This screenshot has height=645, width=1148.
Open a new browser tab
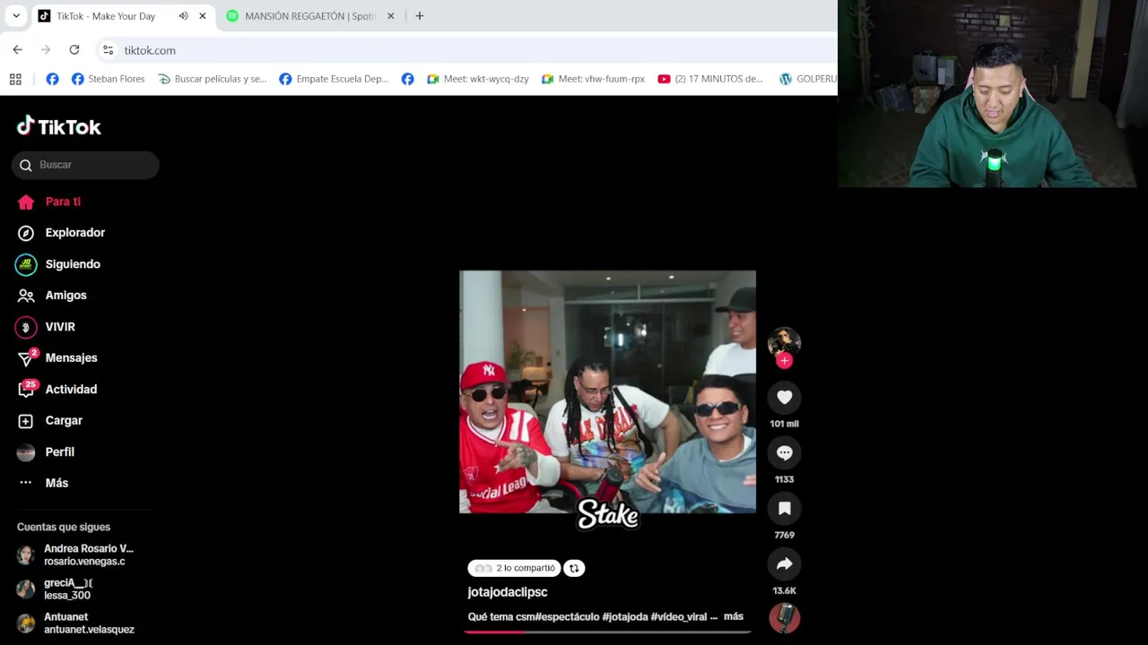coord(419,16)
